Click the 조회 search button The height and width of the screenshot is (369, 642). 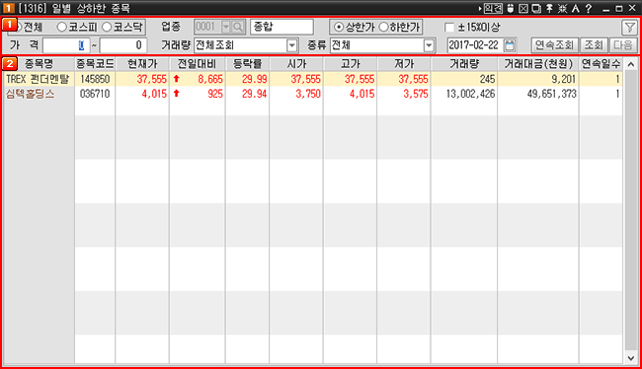[594, 45]
